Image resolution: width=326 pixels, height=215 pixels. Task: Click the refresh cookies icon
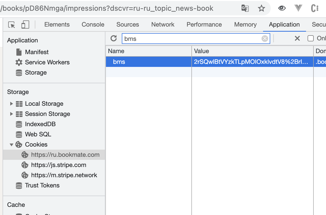(114, 39)
